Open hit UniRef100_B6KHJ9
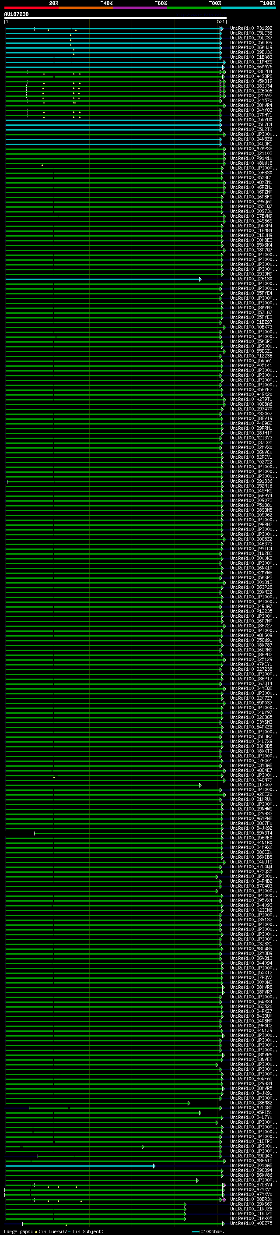 tap(251, 47)
